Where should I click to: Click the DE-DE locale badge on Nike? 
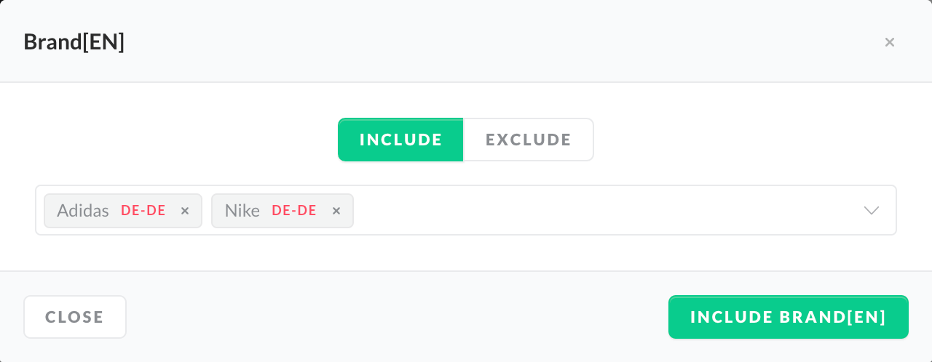[x=294, y=211]
